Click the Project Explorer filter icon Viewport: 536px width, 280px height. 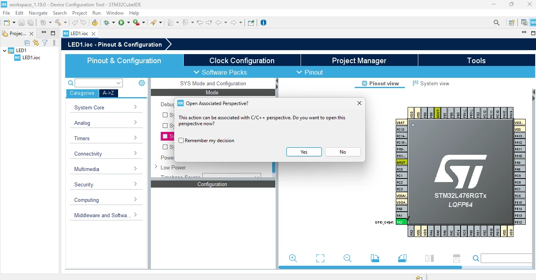[45, 43]
